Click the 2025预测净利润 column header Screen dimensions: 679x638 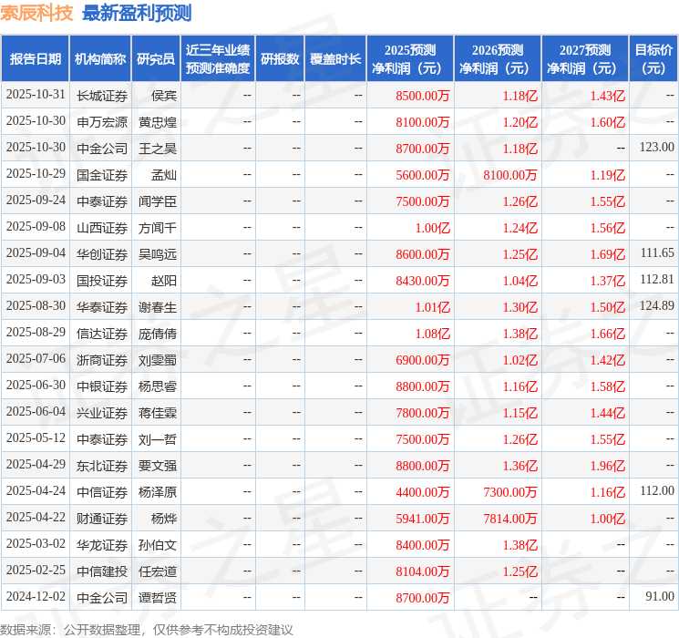[410, 59]
